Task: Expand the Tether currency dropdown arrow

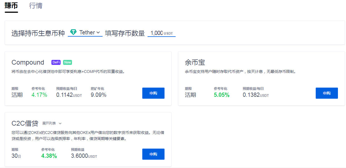Action: [98, 32]
